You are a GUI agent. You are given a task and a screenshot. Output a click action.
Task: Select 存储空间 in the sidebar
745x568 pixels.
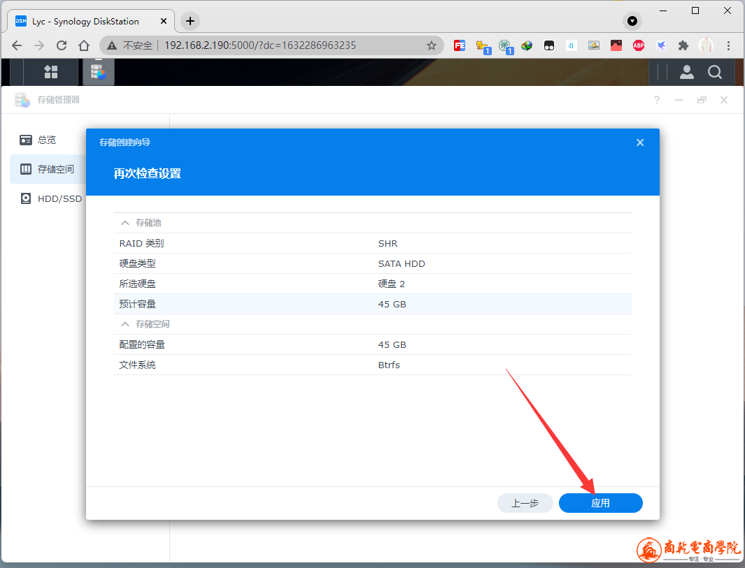click(47, 169)
